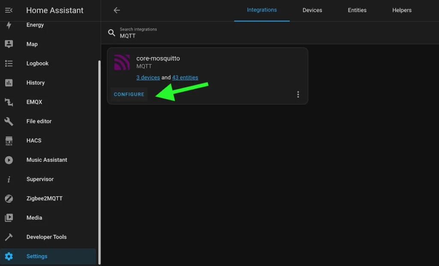Click CONFIGURE on the core-mosquitto card
Image resolution: width=439 pixels, height=266 pixels.
(129, 94)
